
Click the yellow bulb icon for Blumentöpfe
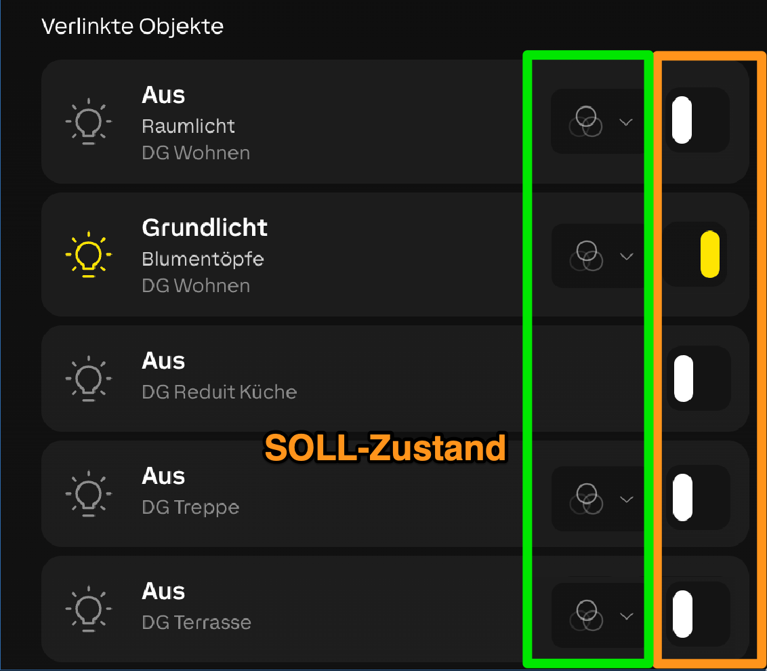pyautogui.click(x=89, y=256)
